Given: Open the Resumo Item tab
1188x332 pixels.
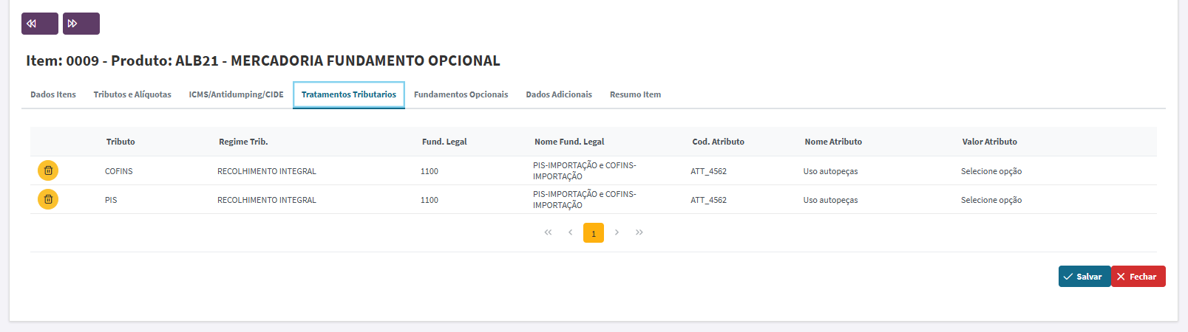Looking at the screenshot, I should click(x=635, y=94).
